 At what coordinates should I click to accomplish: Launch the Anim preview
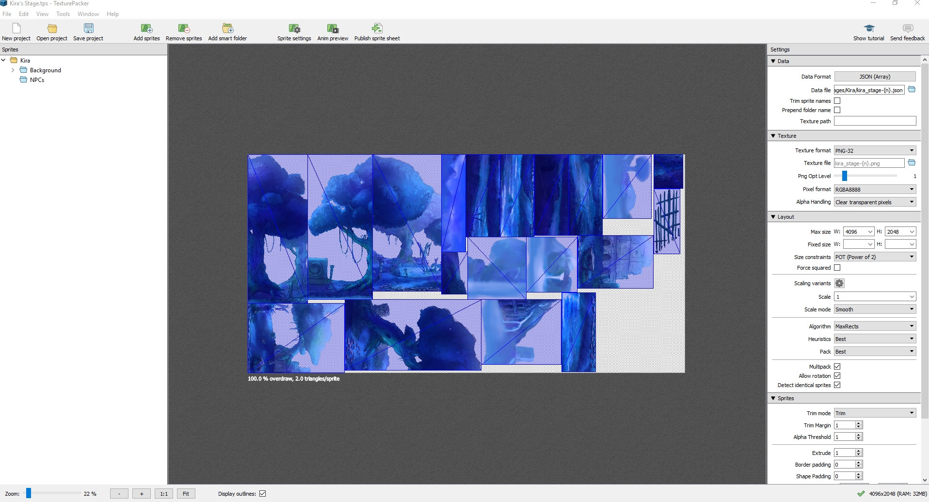[333, 29]
